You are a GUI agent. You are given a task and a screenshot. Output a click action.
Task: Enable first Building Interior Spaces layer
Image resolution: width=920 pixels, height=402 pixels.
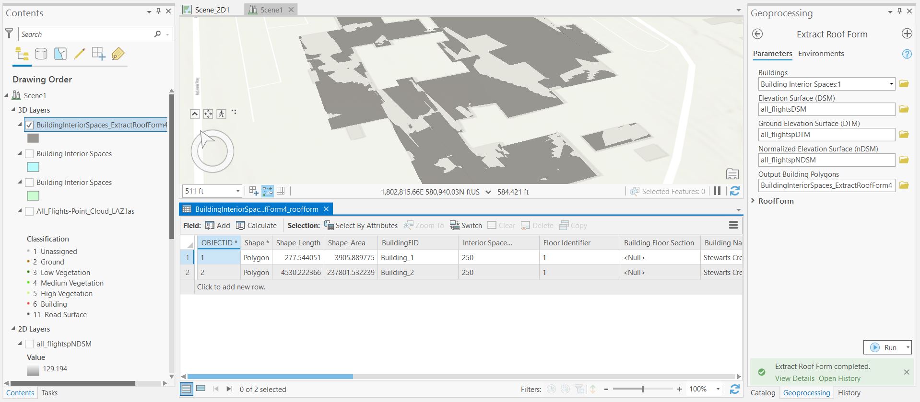(x=29, y=154)
